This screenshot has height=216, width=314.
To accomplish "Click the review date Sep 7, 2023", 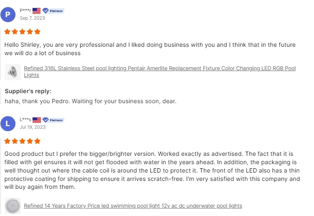I will (32, 18).
